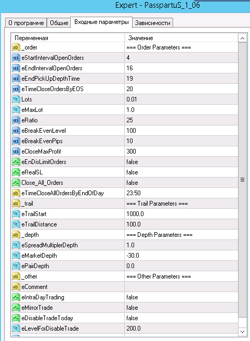Click the false value of eEnDisLimitOrders
250x341 pixels.
pyautogui.click(x=132, y=162)
